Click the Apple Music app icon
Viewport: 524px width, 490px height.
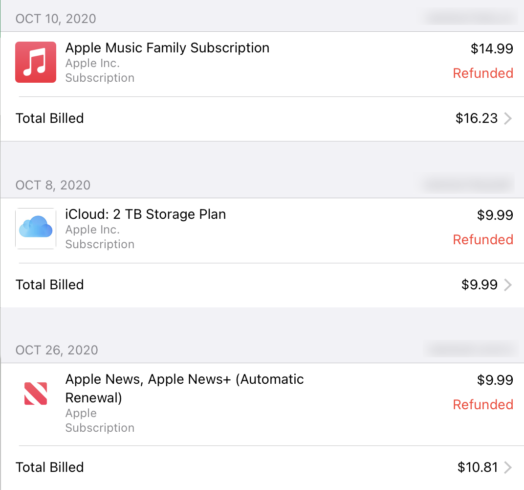point(36,62)
